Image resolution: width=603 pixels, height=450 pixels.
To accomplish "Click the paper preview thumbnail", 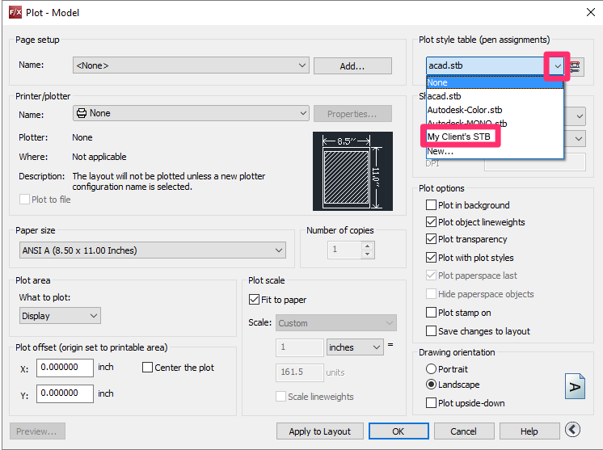I will click(x=352, y=171).
